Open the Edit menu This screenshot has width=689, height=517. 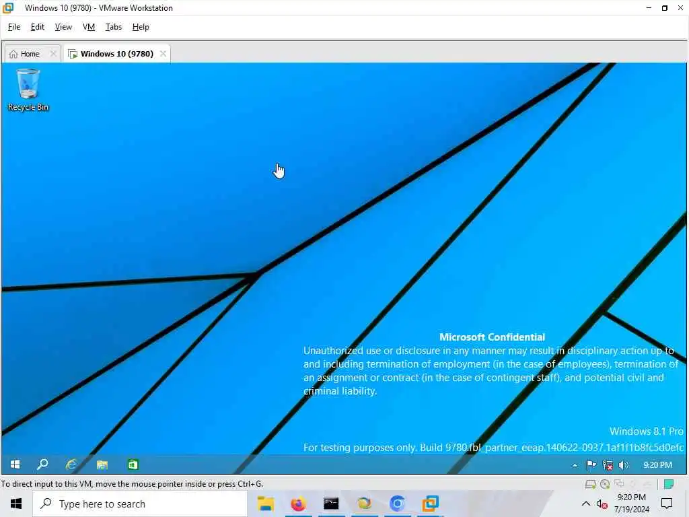[38, 27]
